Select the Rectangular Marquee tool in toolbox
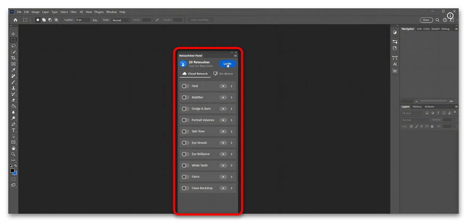 pyautogui.click(x=13, y=40)
